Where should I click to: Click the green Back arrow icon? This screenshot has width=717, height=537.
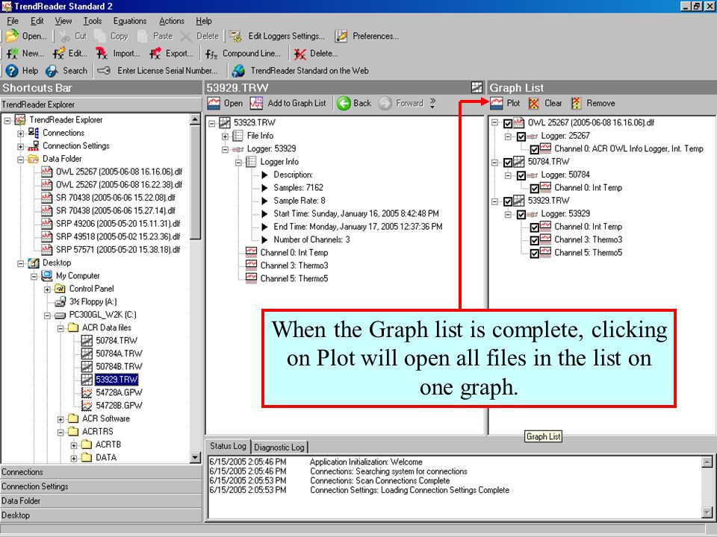[344, 103]
